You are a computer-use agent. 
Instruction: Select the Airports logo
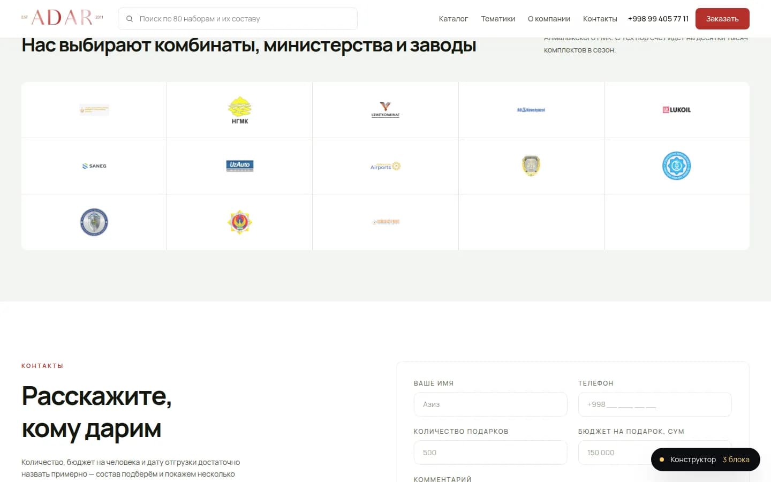(385, 167)
